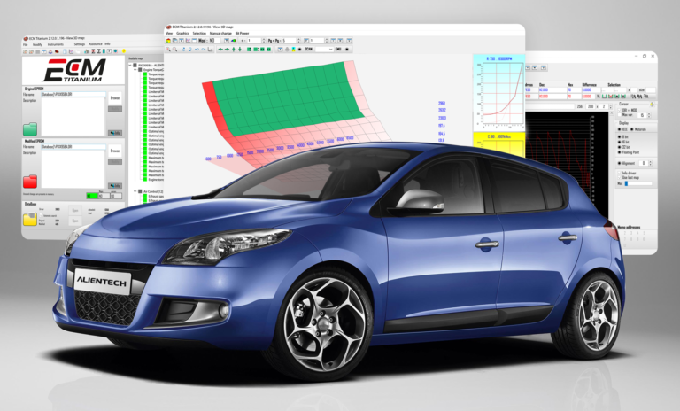Click the green Original EPROM folder icon
This screenshot has width=680, height=411.
pos(30,128)
